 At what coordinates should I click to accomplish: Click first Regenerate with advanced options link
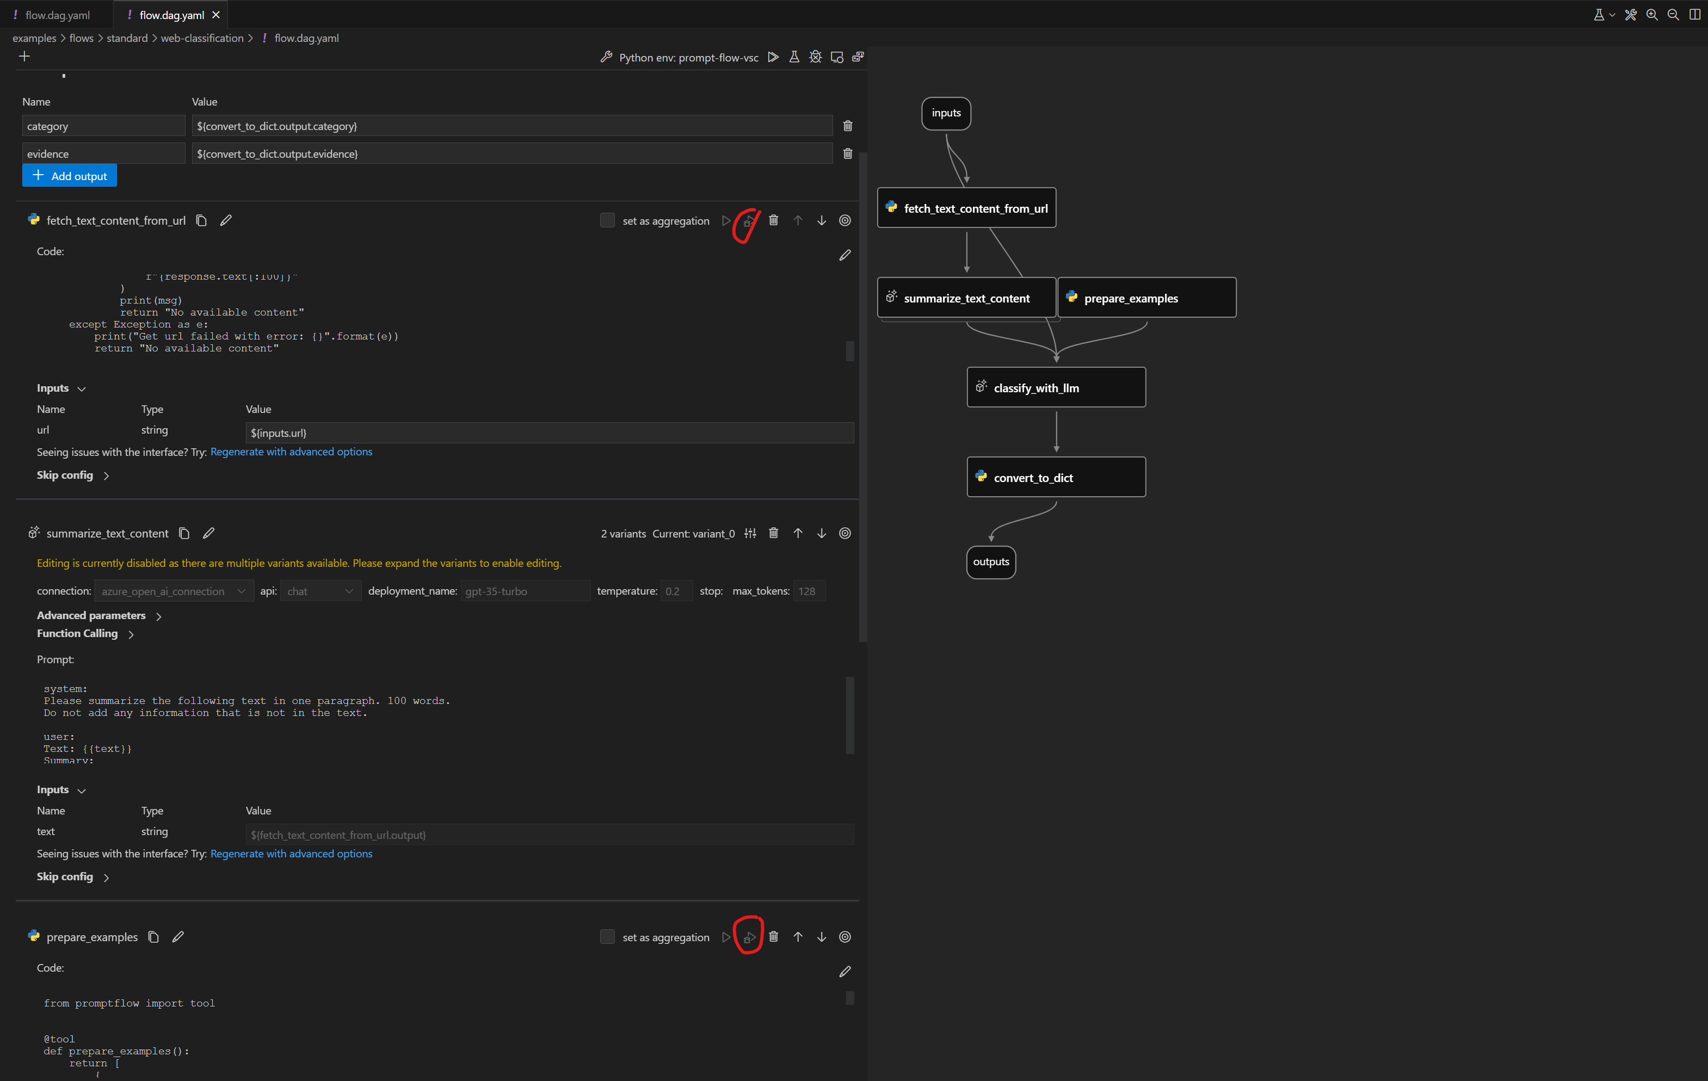pos(291,452)
